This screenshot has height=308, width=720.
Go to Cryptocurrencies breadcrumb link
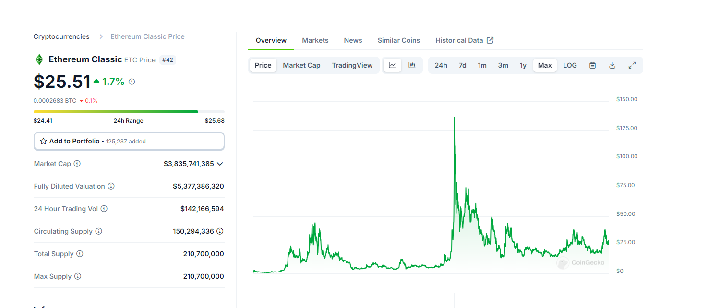coord(61,36)
